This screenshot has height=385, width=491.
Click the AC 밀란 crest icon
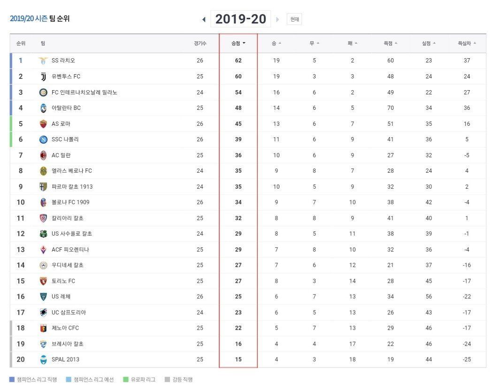(43, 155)
